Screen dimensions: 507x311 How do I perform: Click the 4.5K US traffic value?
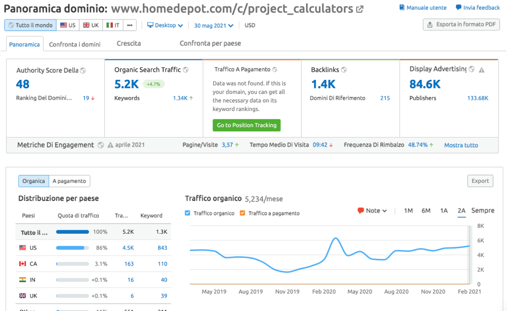click(128, 248)
